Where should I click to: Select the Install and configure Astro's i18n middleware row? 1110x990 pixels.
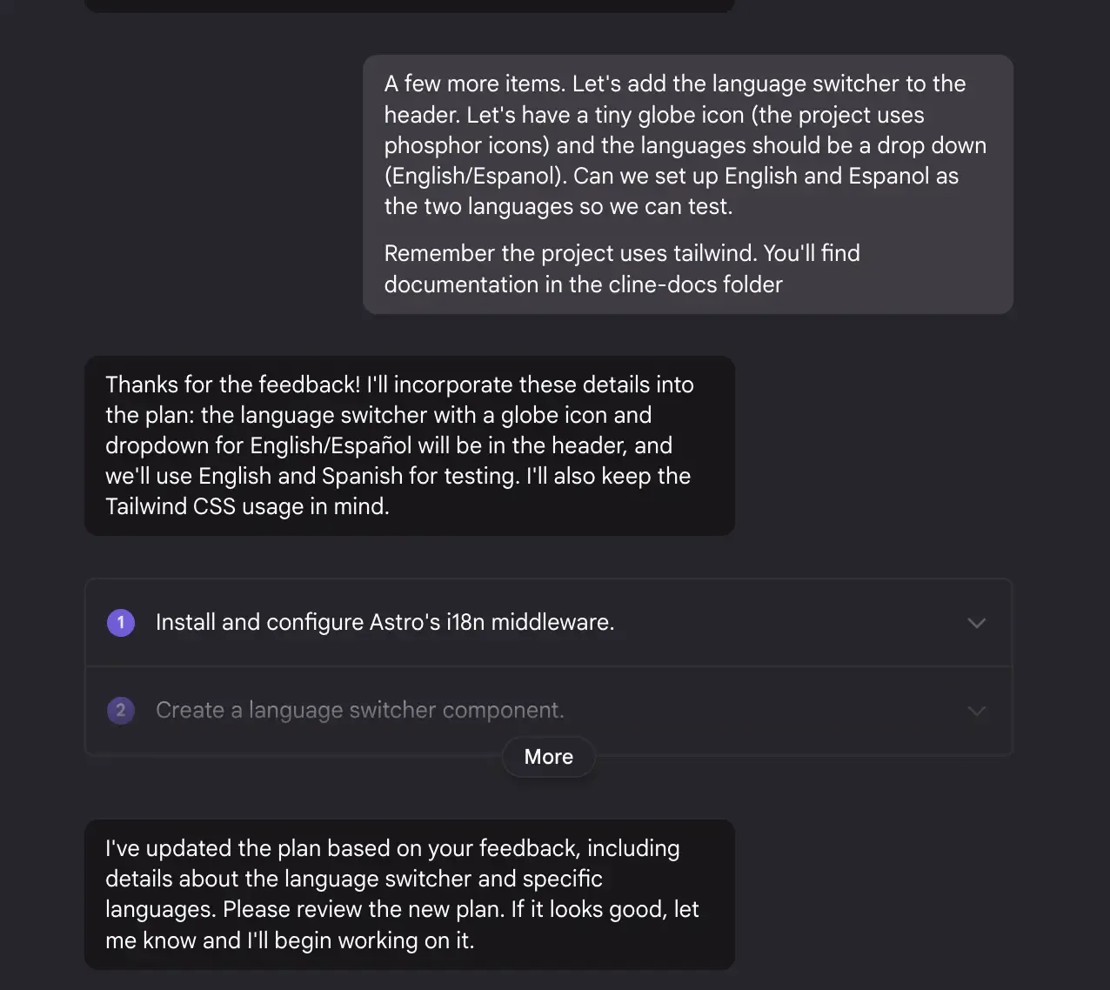click(x=549, y=623)
